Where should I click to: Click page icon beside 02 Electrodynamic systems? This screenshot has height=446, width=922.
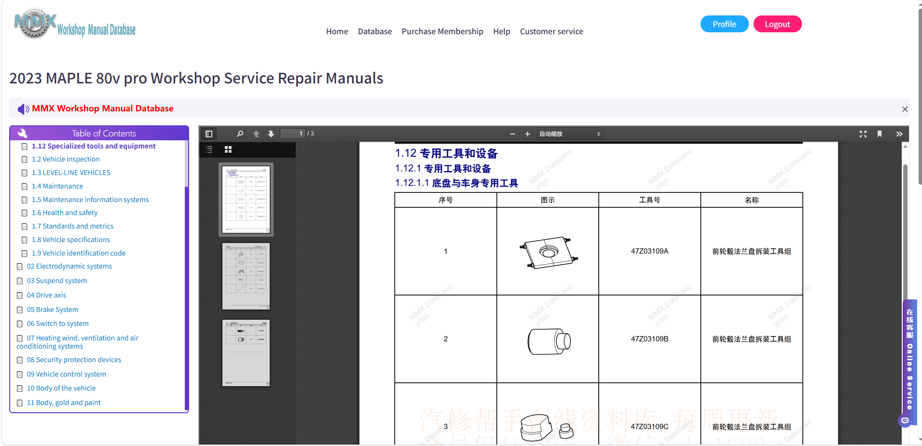[x=19, y=267]
